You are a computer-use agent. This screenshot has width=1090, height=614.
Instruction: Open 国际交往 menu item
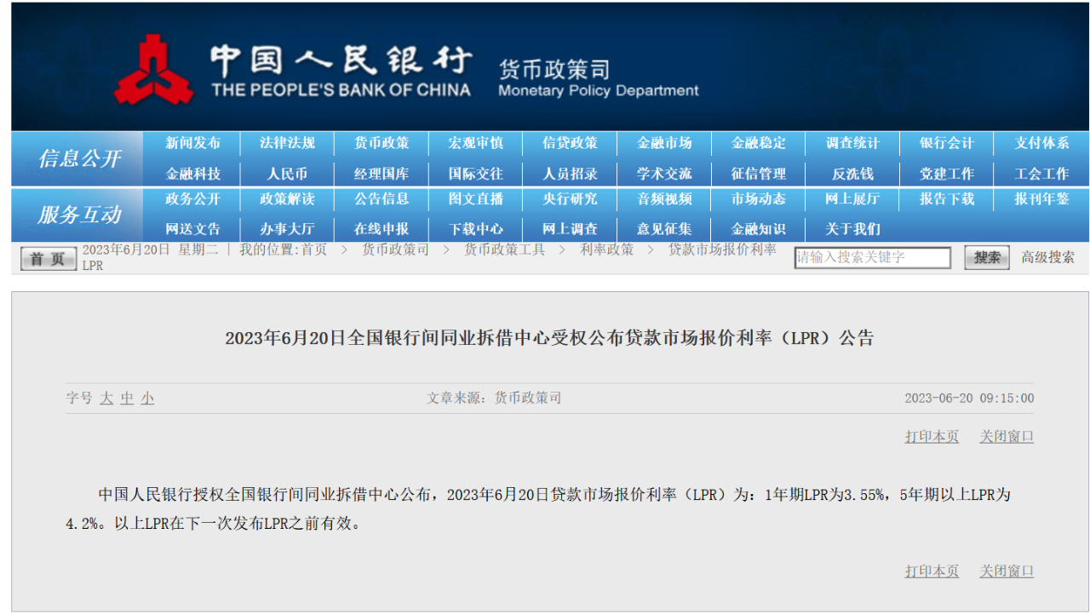coord(476,174)
